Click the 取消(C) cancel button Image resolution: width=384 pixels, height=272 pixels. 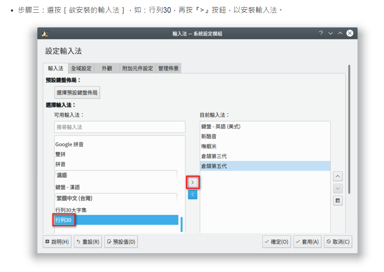[338, 242]
